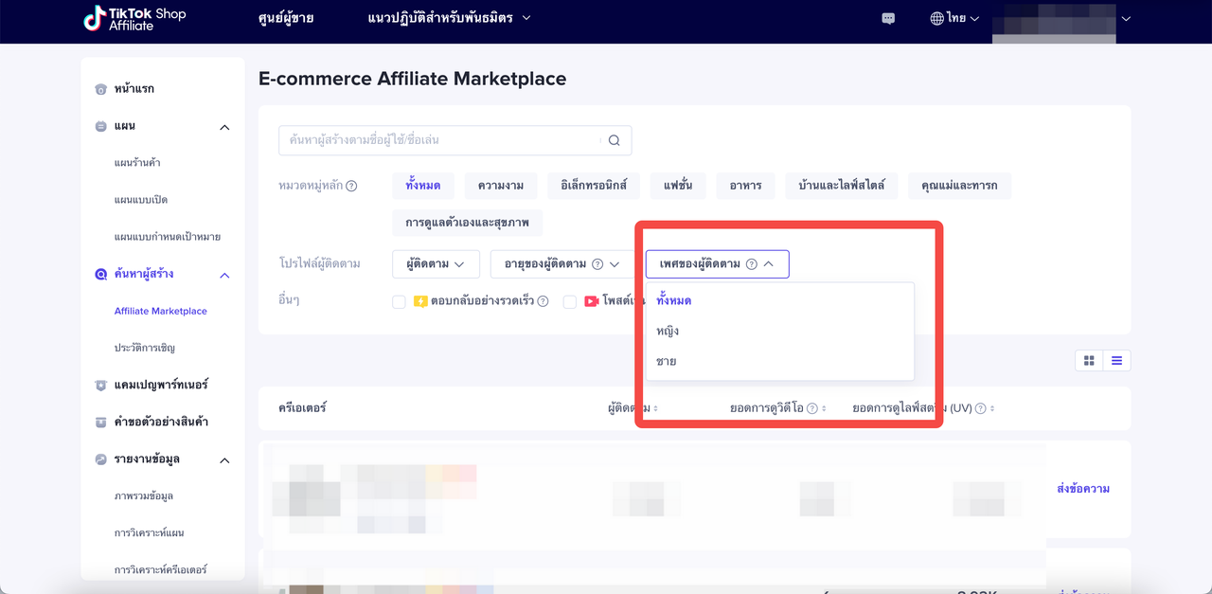The height and width of the screenshot is (594, 1212).
Task: Open the chat messages icon in header
Action: point(888,18)
